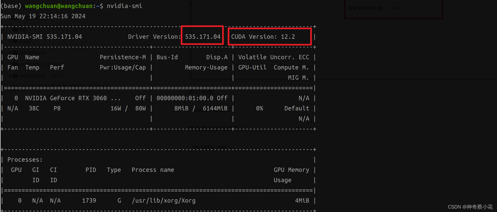Click the 'Fan' column header
Image resolution: width=497 pixels, height=212 pixels.
(x=13, y=67)
